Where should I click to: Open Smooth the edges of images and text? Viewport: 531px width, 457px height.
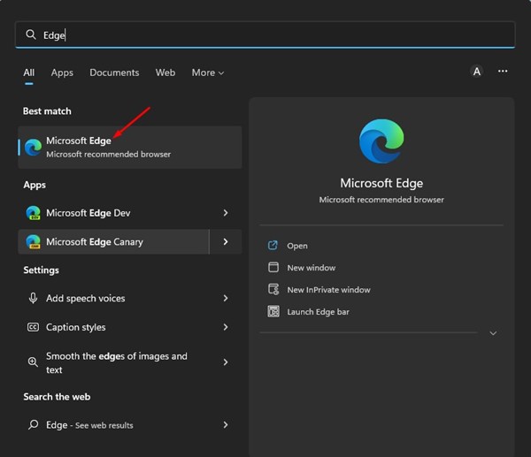[x=113, y=362]
